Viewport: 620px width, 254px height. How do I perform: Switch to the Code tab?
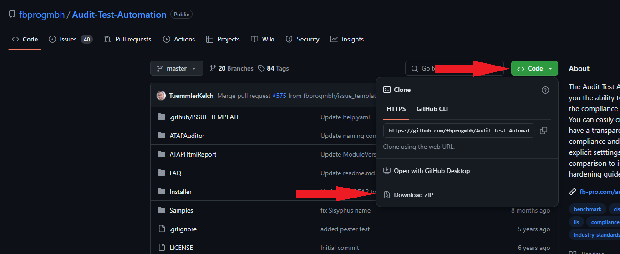25,39
